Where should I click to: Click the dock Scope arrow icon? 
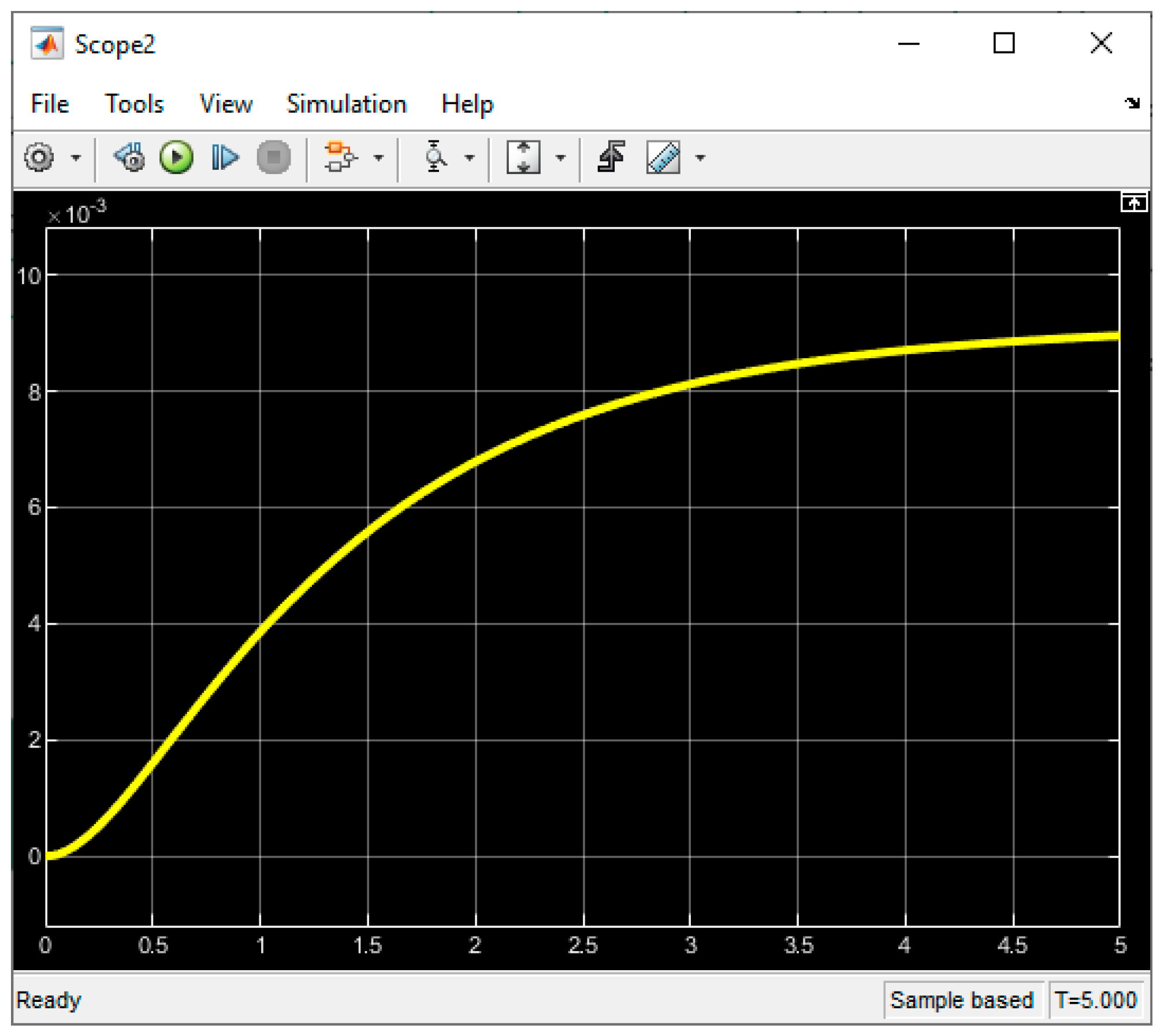pyautogui.click(x=1132, y=103)
